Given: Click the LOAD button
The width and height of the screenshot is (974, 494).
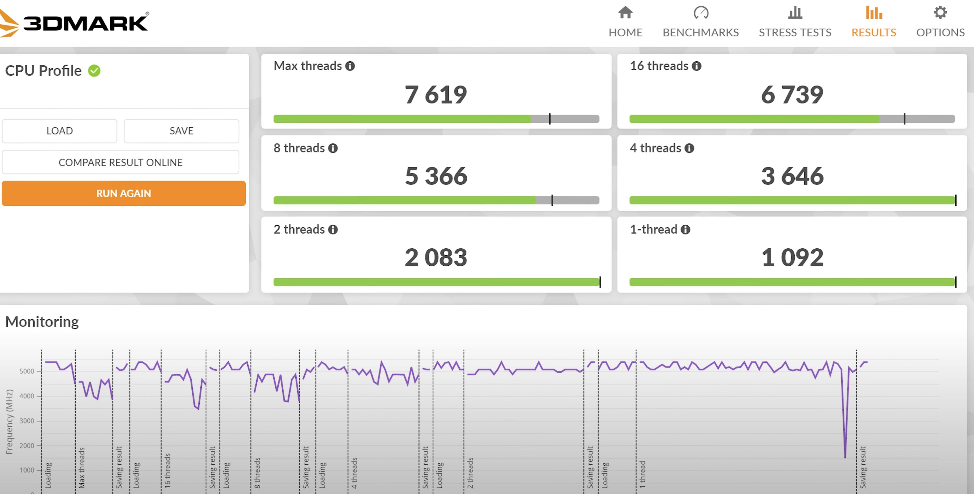Looking at the screenshot, I should point(59,131).
